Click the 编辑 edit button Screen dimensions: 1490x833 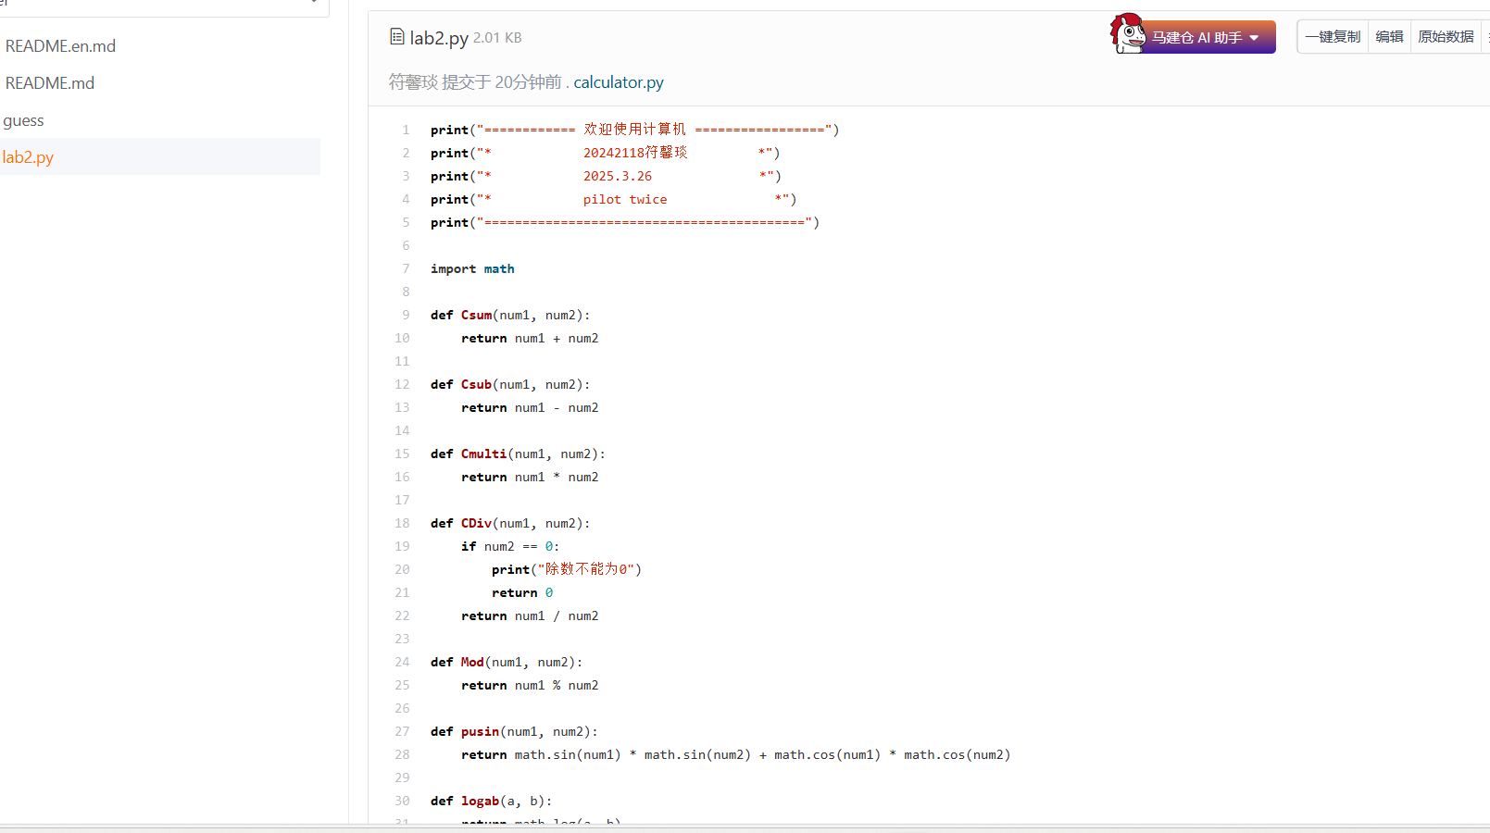pos(1389,37)
